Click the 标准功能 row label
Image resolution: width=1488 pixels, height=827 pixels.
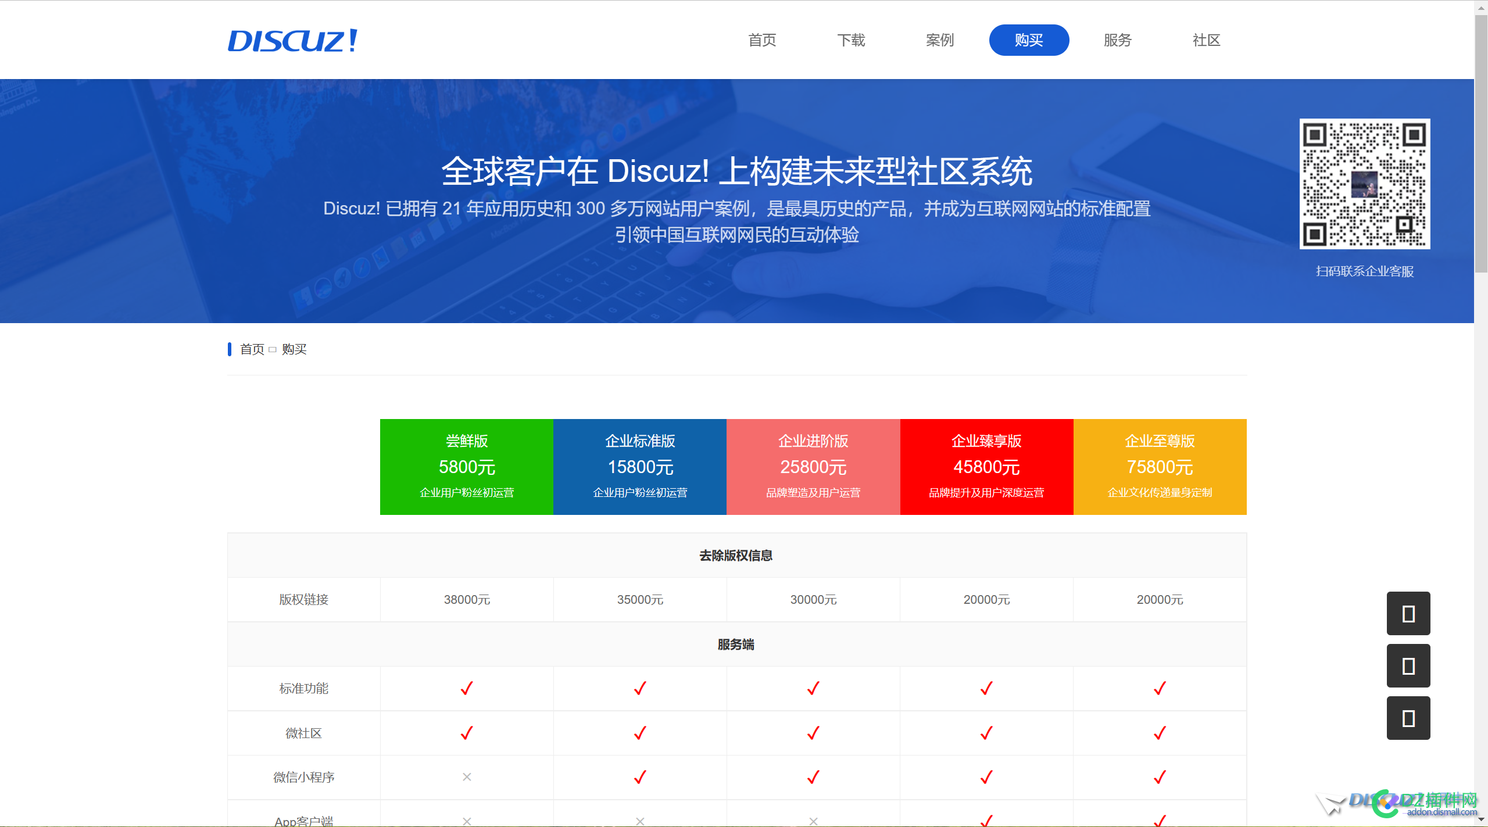[304, 689]
